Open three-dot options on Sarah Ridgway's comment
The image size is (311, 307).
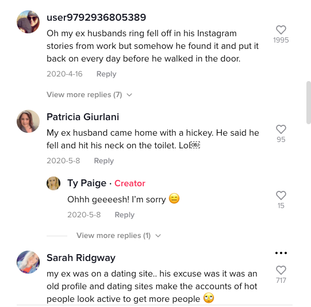pos(281,253)
